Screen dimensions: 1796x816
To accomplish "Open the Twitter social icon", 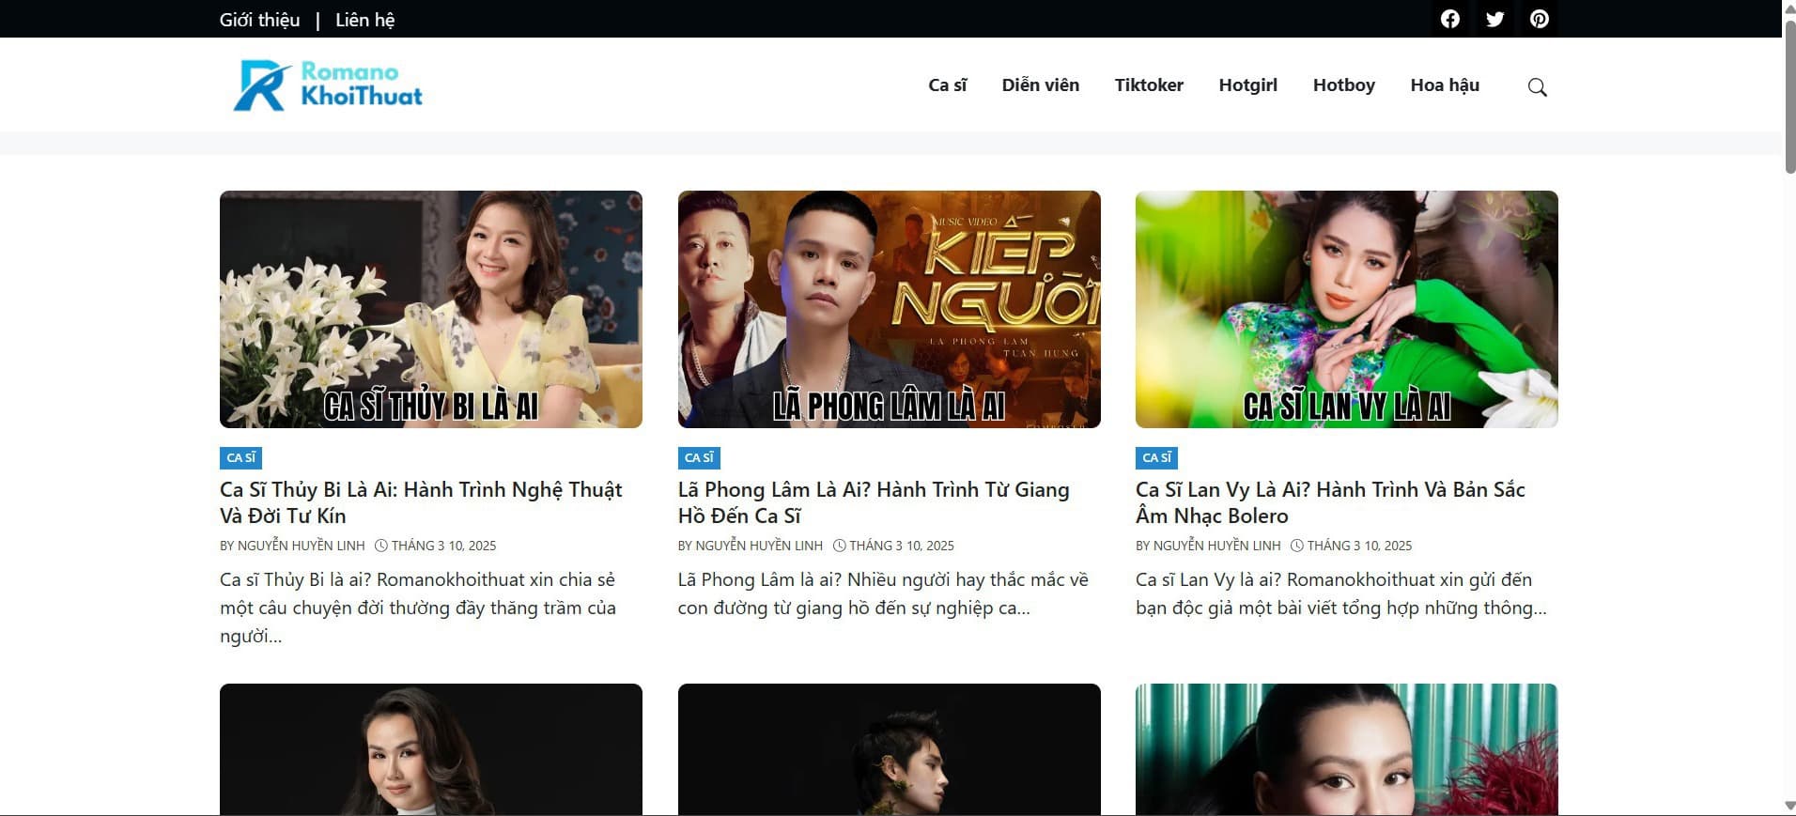I will point(1494,19).
